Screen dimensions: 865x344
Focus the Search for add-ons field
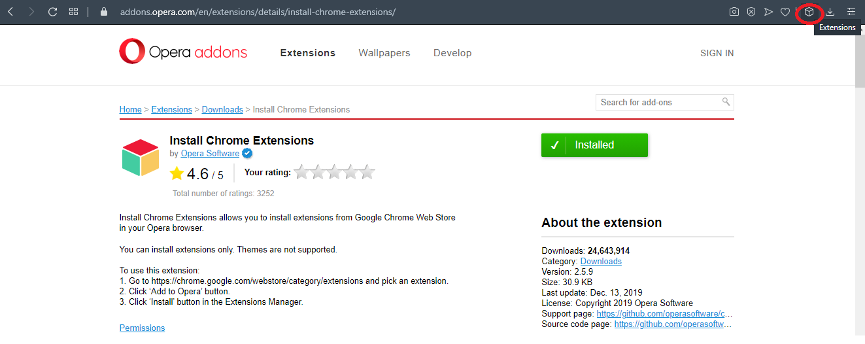tap(658, 102)
